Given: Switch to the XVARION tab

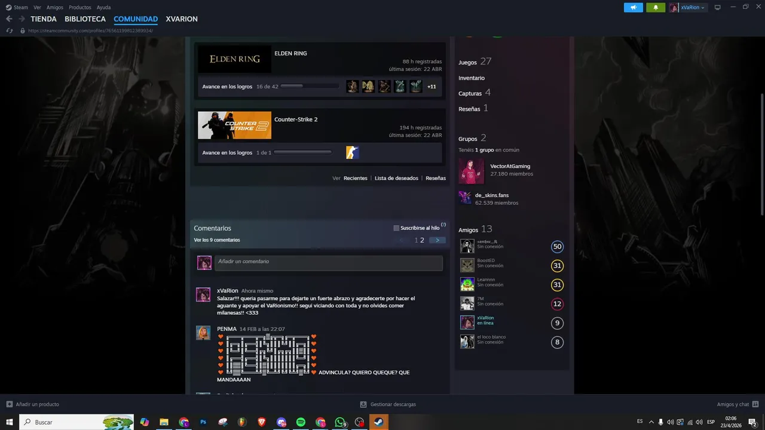Looking at the screenshot, I should pyautogui.click(x=182, y=19).
